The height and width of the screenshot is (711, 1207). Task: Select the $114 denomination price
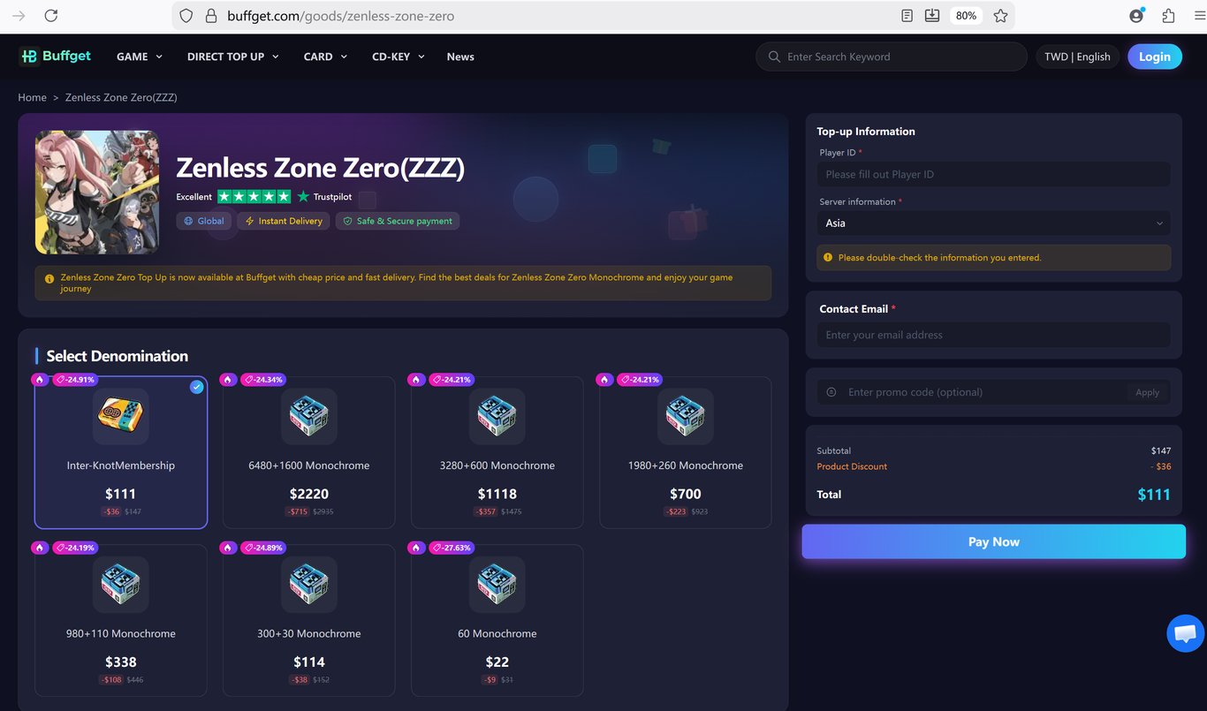(x=309, y=662)
